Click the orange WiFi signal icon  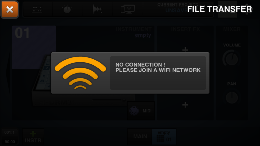click(x=80, y=73)
